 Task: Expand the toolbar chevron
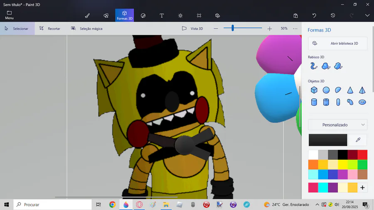[367, 15]
